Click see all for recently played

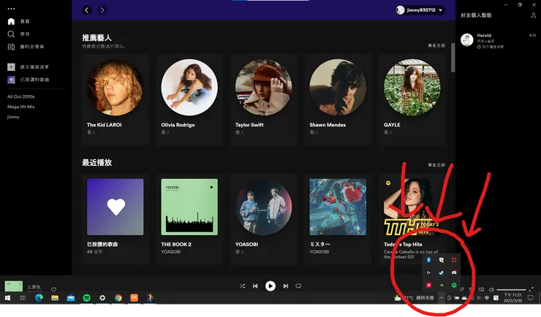point(436,165)
